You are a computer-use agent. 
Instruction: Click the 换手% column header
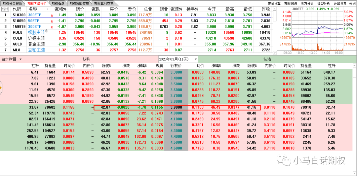[192, 9]
